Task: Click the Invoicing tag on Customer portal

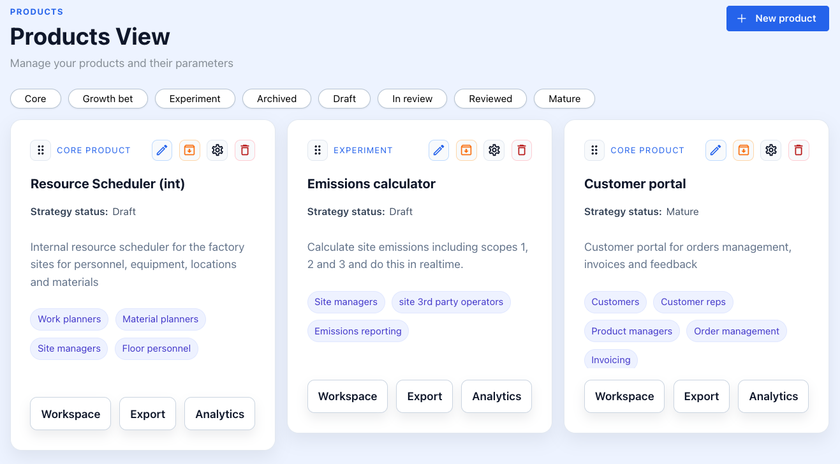Action: tap(610, 359)
